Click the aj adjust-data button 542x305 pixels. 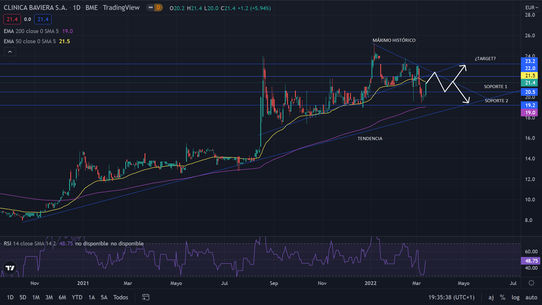tap(491, 297)
